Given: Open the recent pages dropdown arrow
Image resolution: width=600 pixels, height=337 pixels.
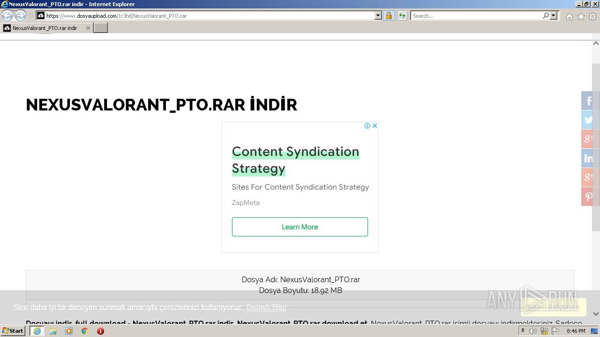Looking at the screenshot, I should [30, 16].
